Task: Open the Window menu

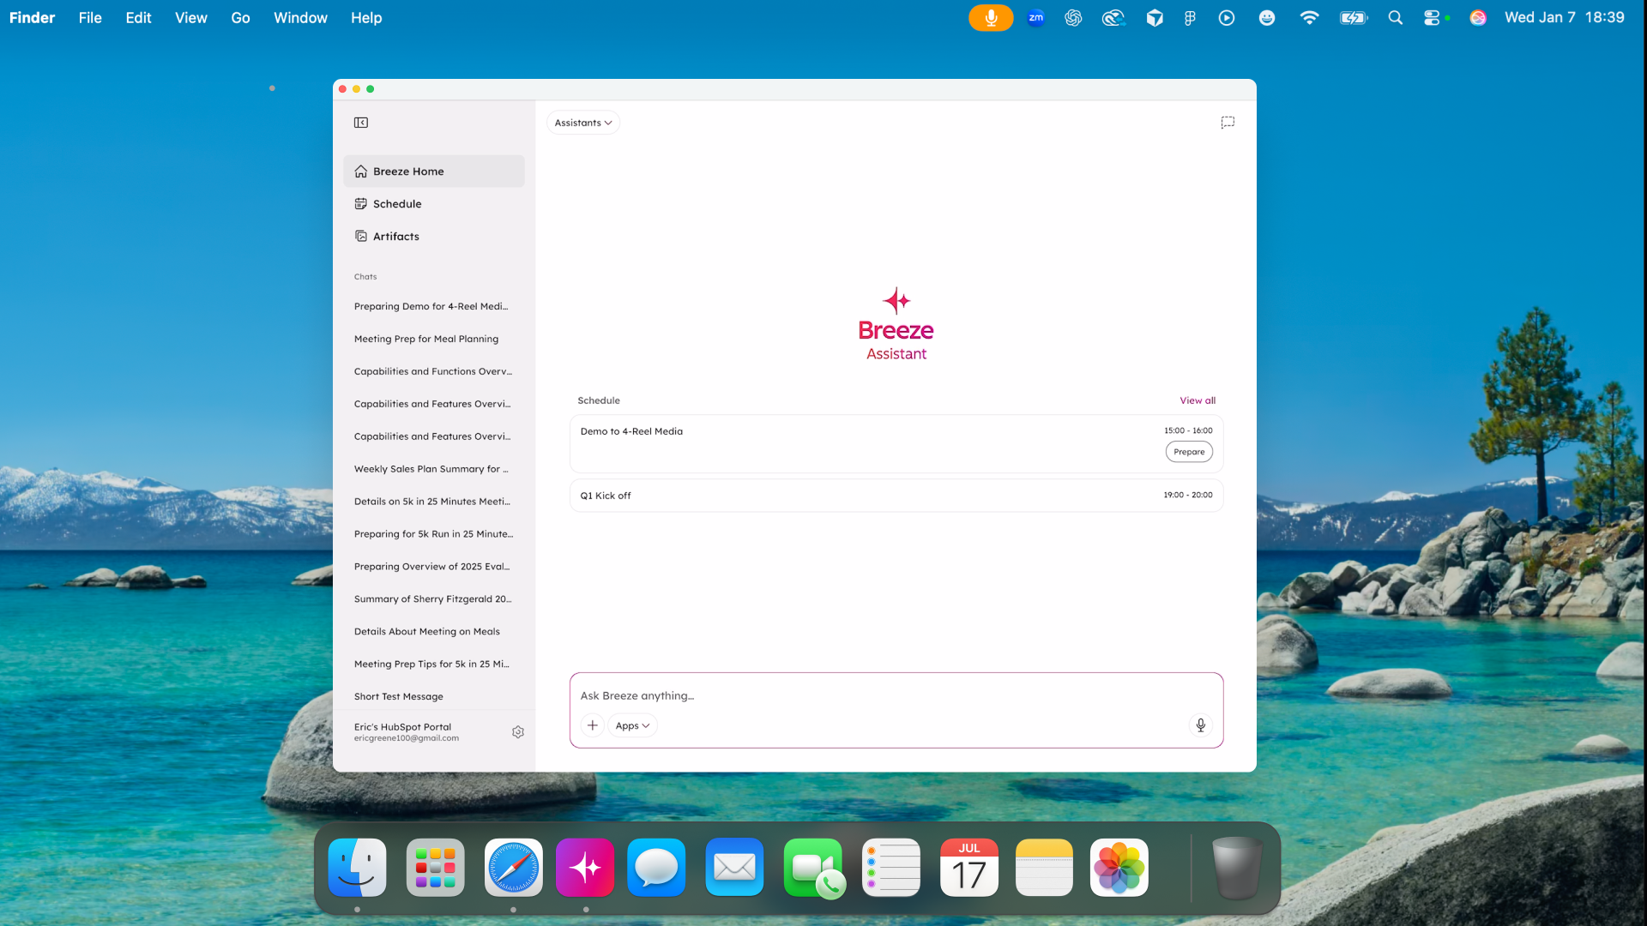Action: [x=300, y=18]
